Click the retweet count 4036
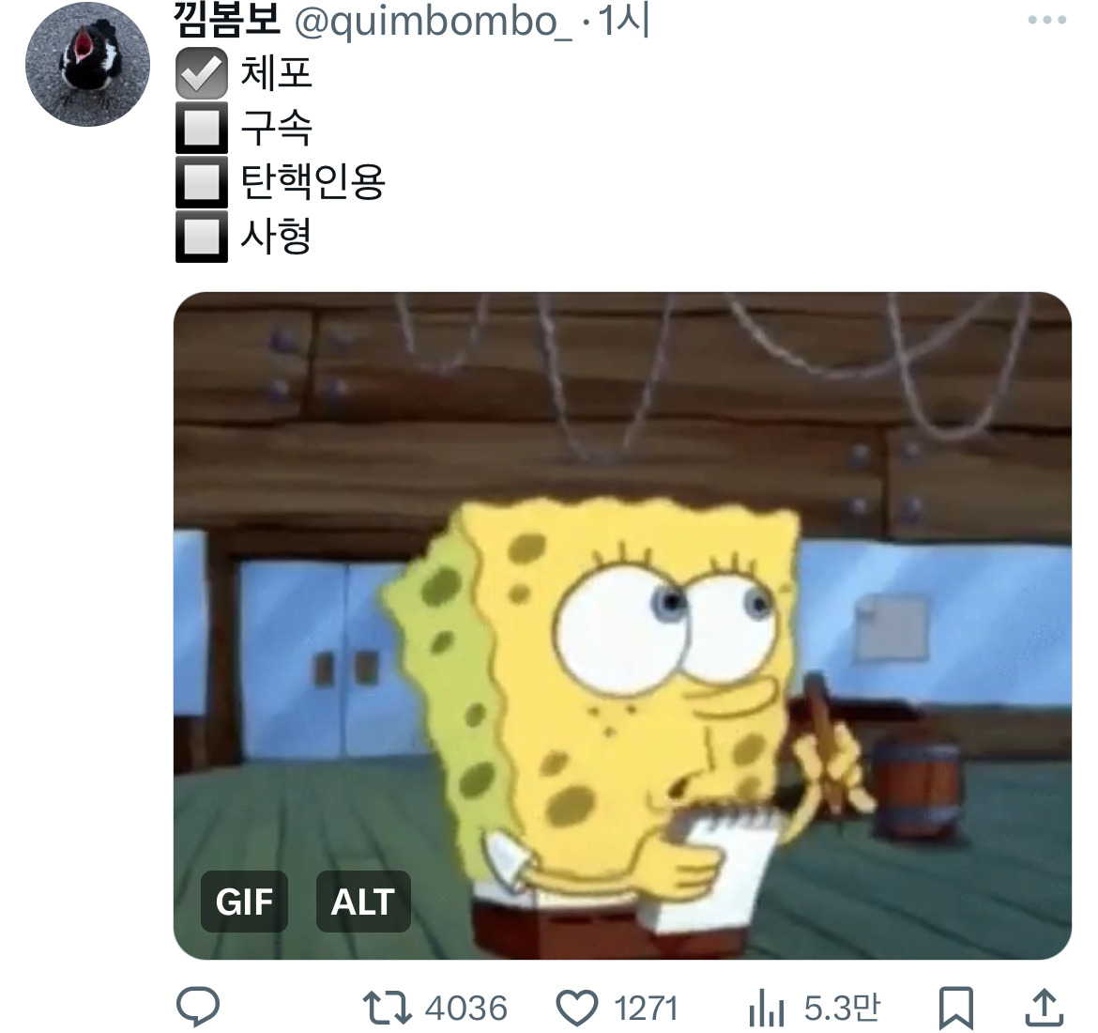Viewport: 1098px width, 1033px height. [x=465, y=1008]
